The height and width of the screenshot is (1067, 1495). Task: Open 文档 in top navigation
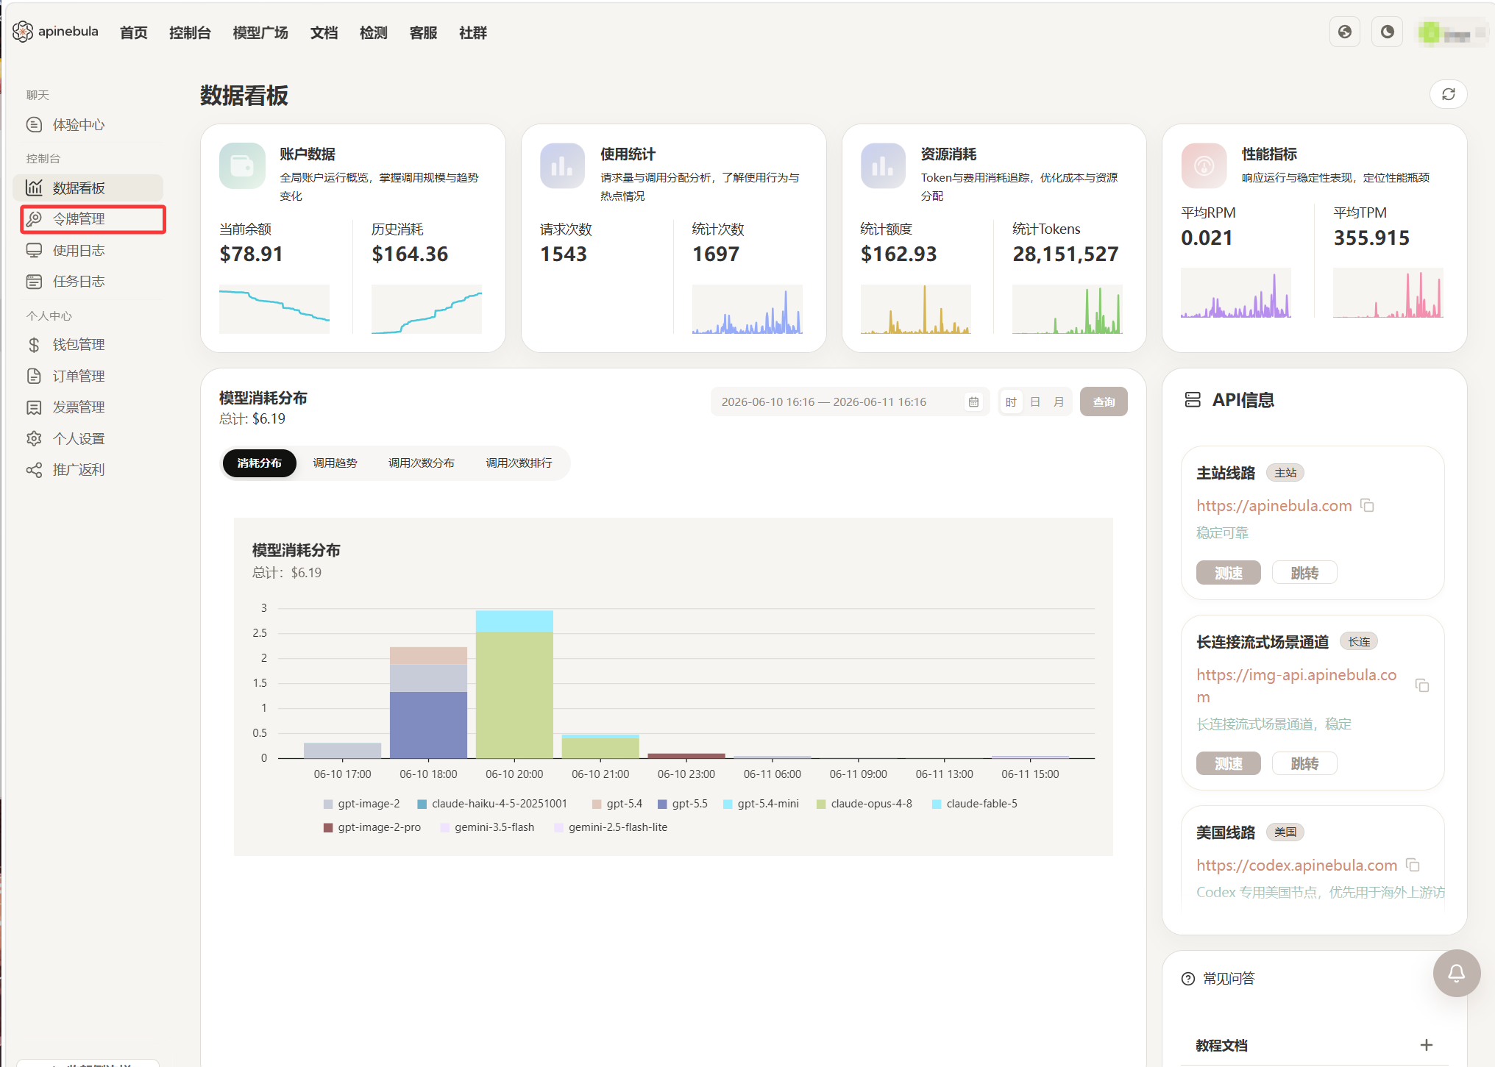click(324, 33)
